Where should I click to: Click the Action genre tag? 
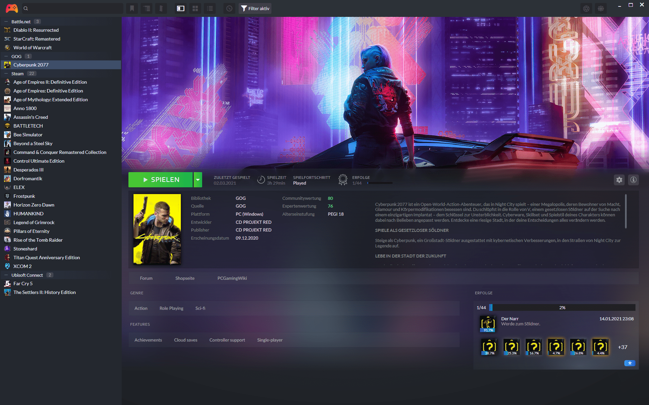141,308
